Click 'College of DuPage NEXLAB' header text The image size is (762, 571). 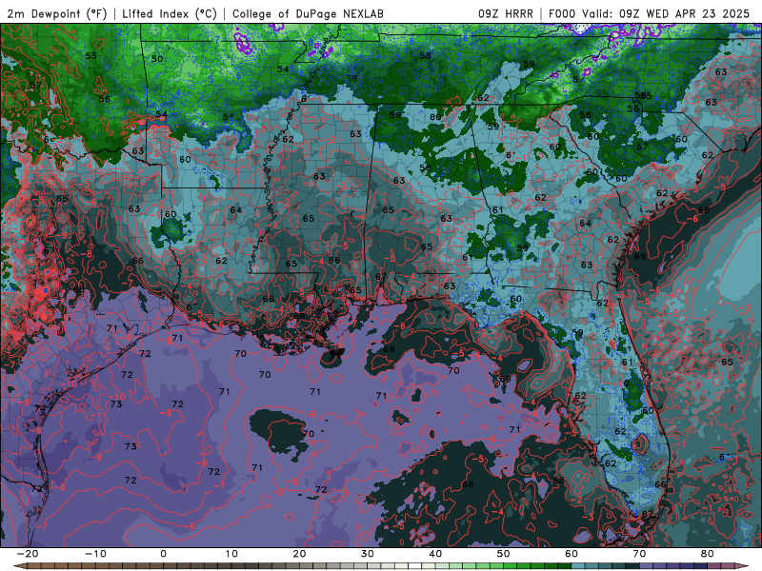(308, 13)
